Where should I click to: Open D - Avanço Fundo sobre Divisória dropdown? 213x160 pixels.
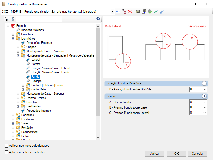[x=205, y=89]
